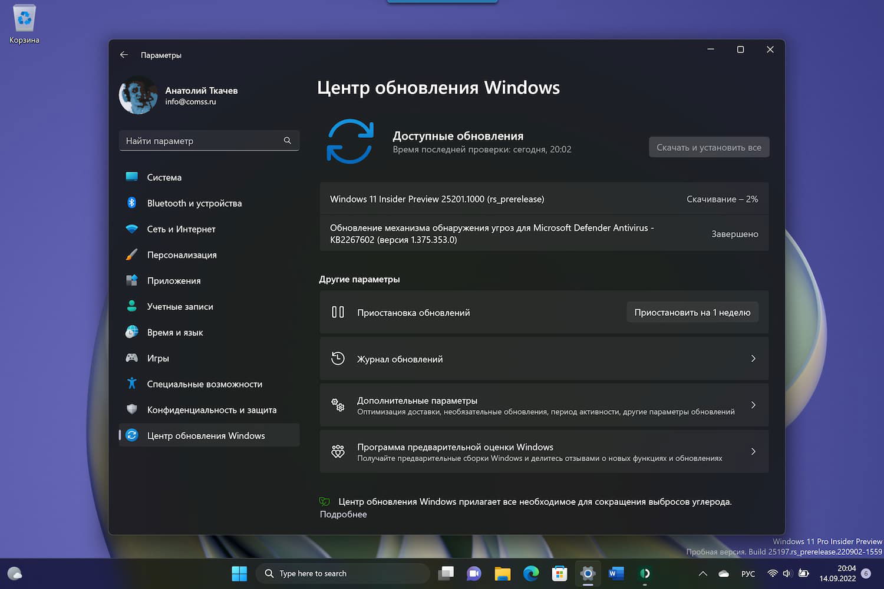
Task: Open Microsoft Edge from the taskbar
Action: 531,573
